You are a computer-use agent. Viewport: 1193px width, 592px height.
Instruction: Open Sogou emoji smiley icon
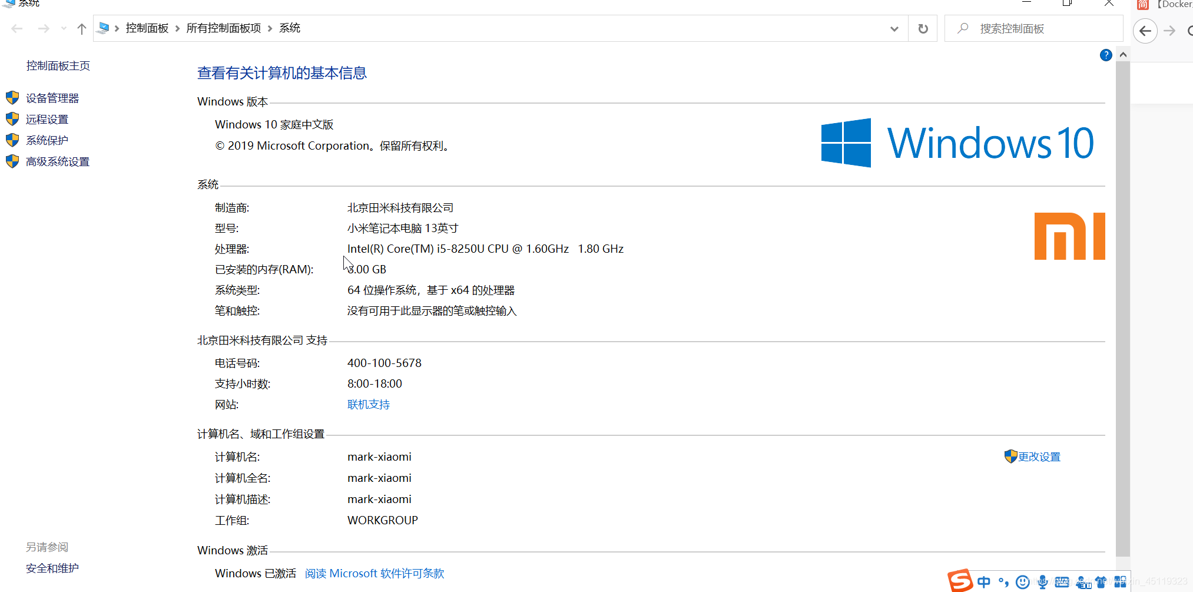tap(1023, 582)
